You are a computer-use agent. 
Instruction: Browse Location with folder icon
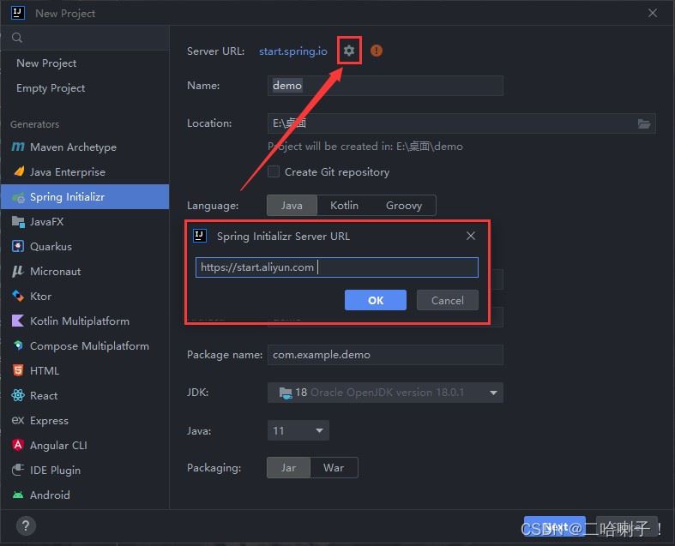[x=644, y=124]
